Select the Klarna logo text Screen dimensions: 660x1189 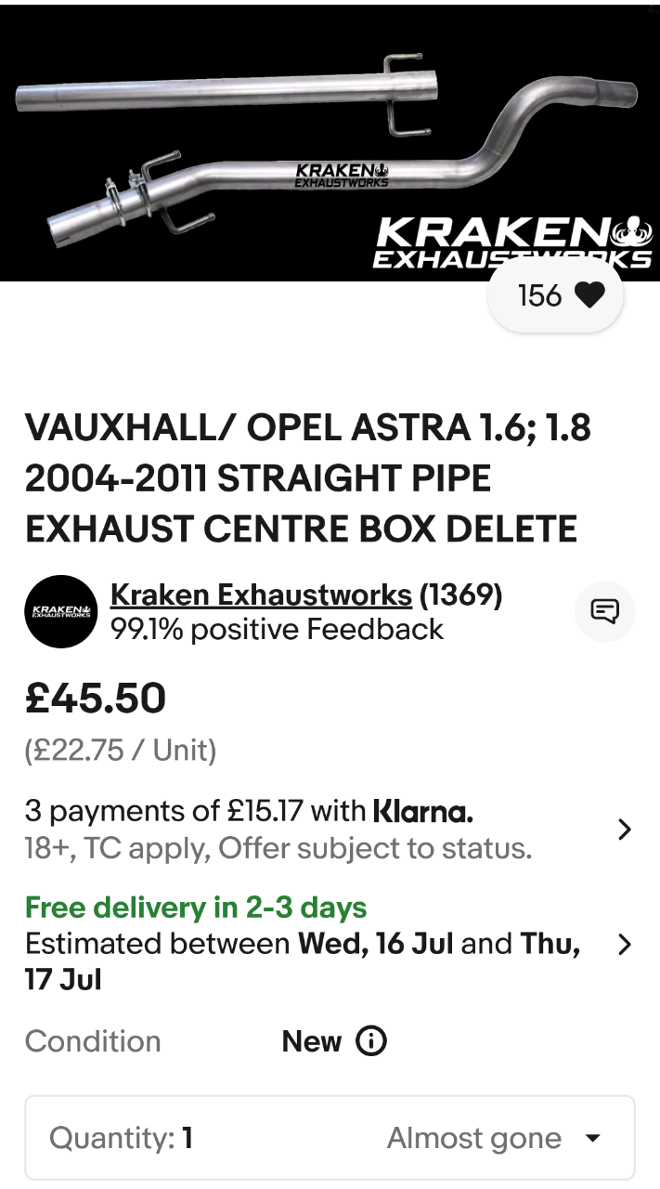pyautogui.click(x=422, y=811)
